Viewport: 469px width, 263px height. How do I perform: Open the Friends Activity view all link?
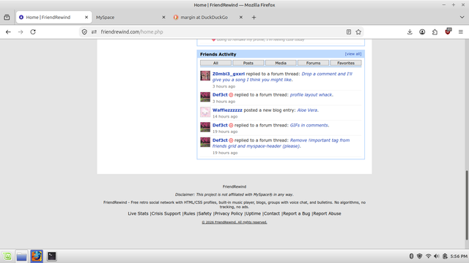pyautogui.click(x=353, y=54)
